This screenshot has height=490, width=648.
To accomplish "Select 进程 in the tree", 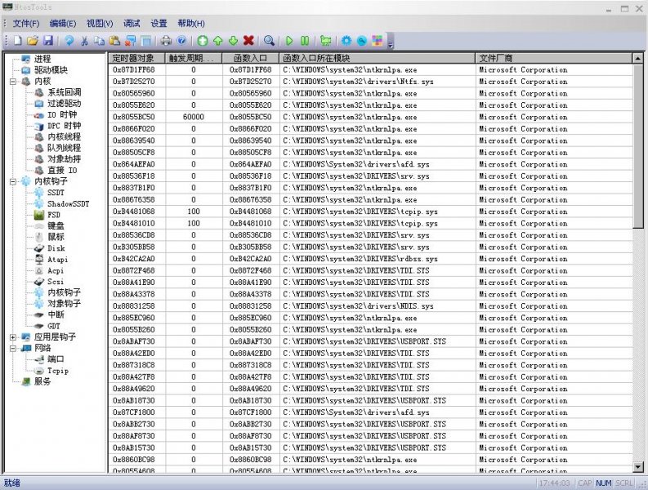I will pos(42,59).
